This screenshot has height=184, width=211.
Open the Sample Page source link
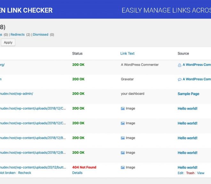[188, 94]
